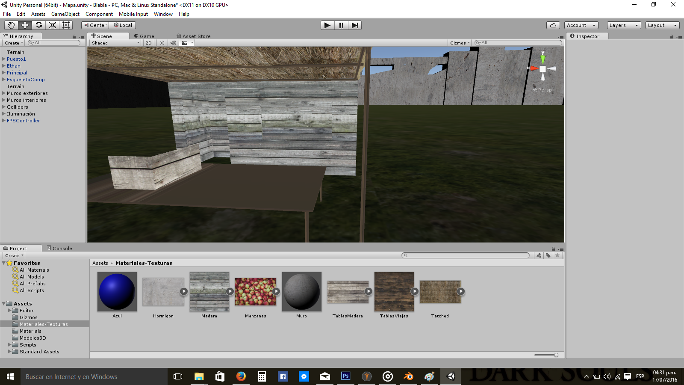Pause the game preview

click(341, 25)
